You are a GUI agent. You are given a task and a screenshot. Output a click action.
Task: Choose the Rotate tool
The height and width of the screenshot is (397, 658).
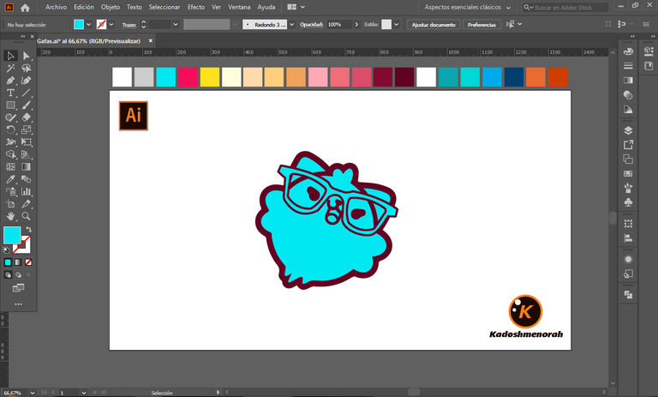pos(10,129)
